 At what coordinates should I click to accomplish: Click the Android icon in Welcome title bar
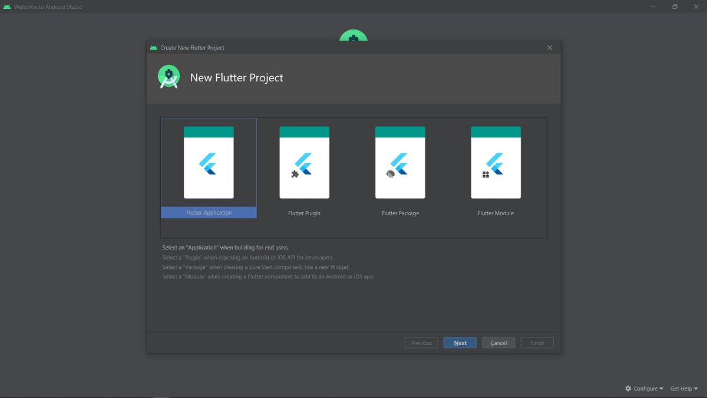7,7
